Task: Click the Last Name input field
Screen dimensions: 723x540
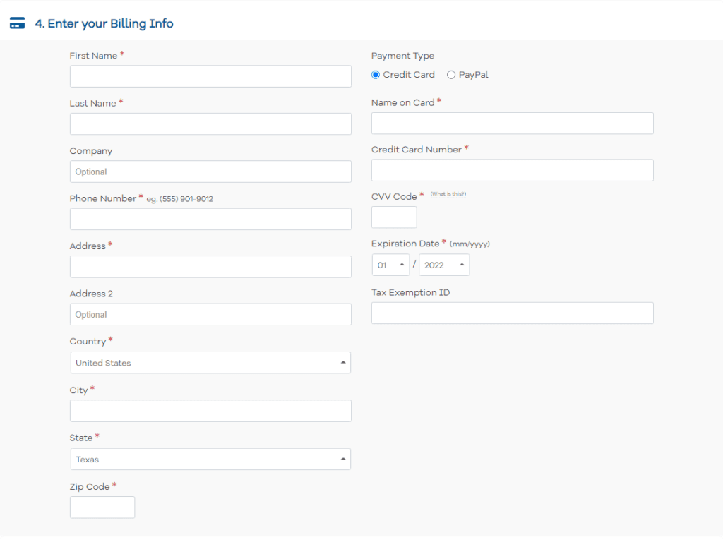Action: [210, 124]
